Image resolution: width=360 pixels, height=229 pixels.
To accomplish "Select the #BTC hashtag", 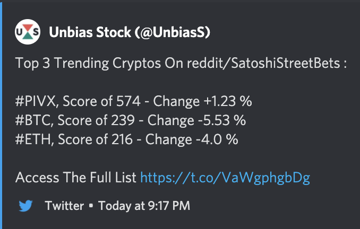I will (33, 120).
